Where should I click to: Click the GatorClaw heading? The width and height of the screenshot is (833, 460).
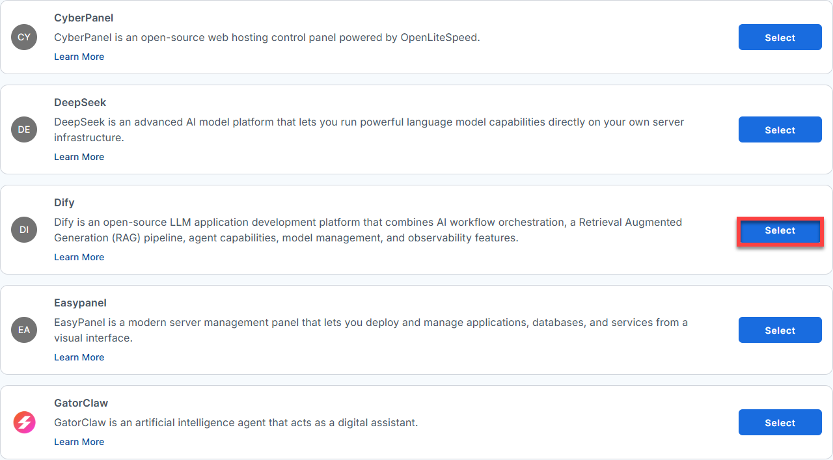(81, 403)
